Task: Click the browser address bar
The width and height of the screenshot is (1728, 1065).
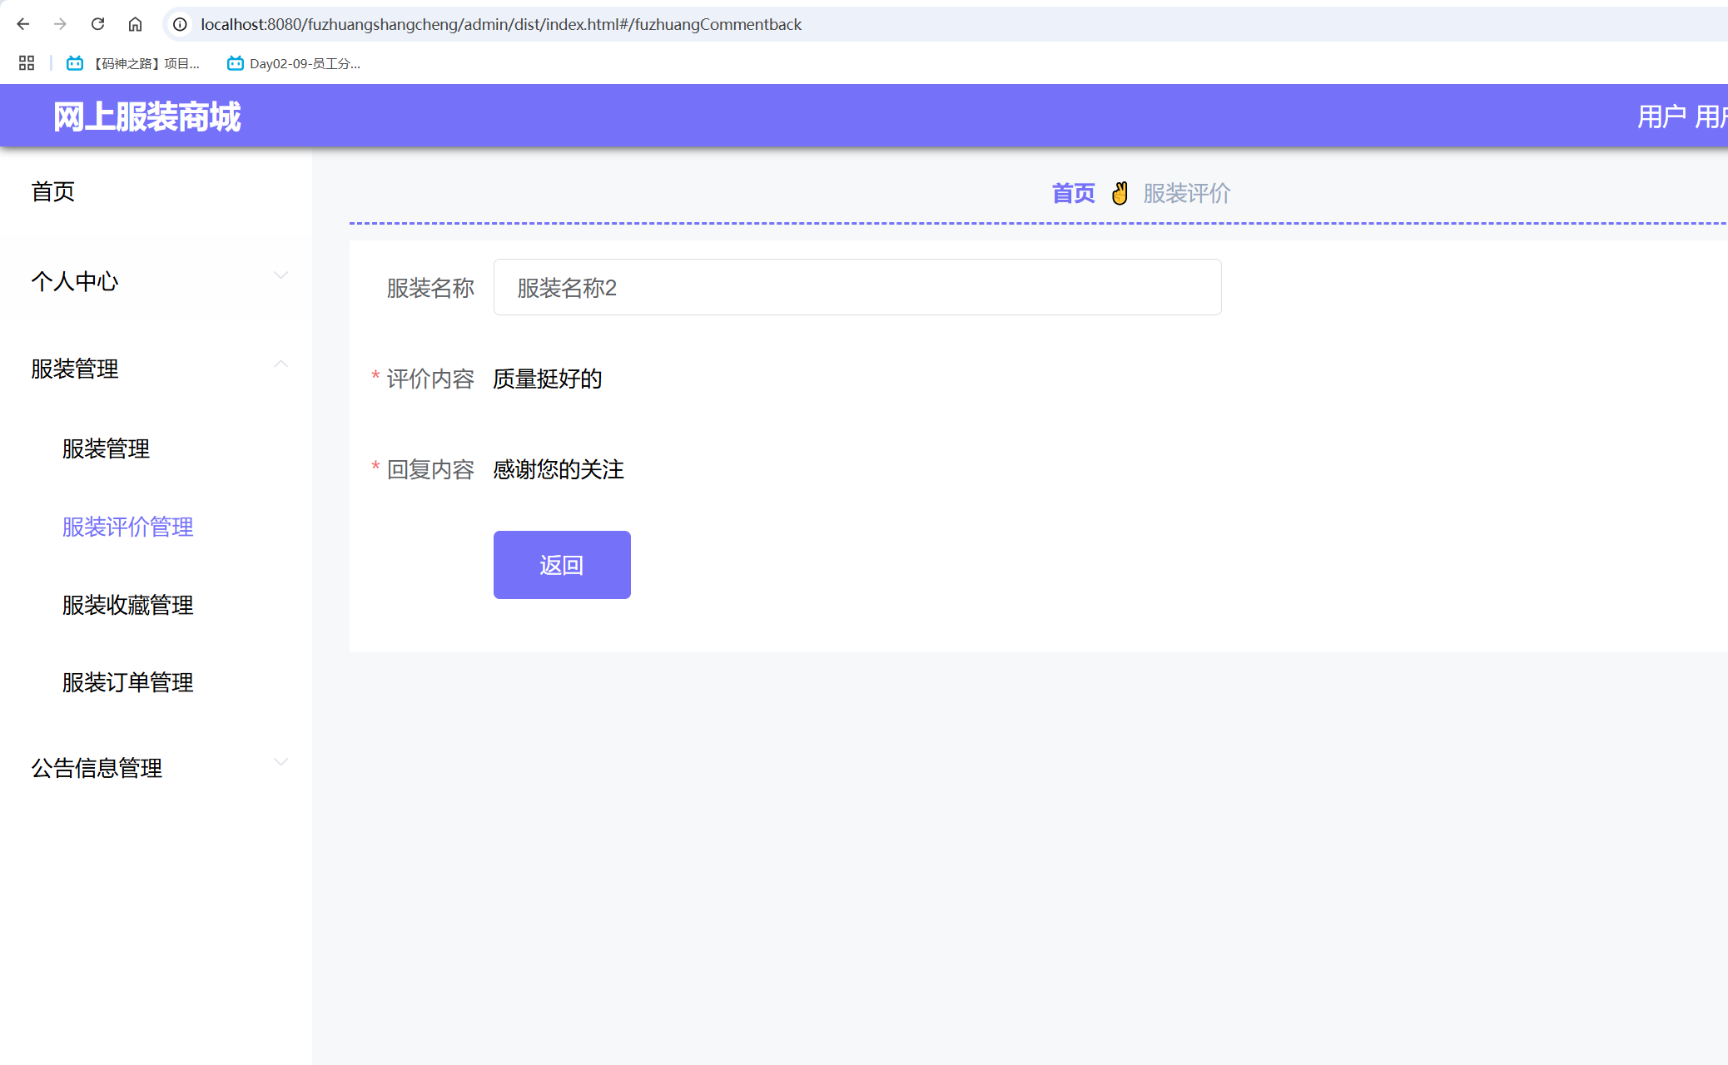Action: [x=583, y=24]
